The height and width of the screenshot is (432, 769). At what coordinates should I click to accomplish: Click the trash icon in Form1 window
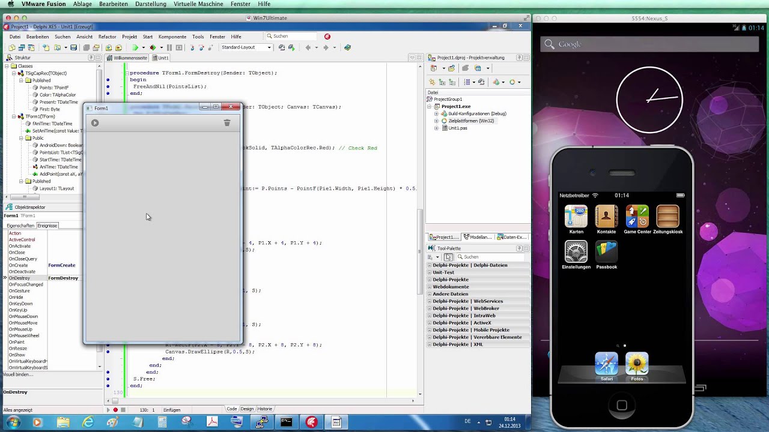point(227,122)
